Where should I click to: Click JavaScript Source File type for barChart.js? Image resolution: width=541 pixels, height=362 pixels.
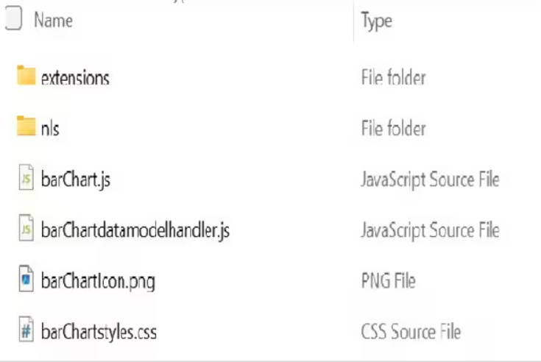tap(430, 179)
